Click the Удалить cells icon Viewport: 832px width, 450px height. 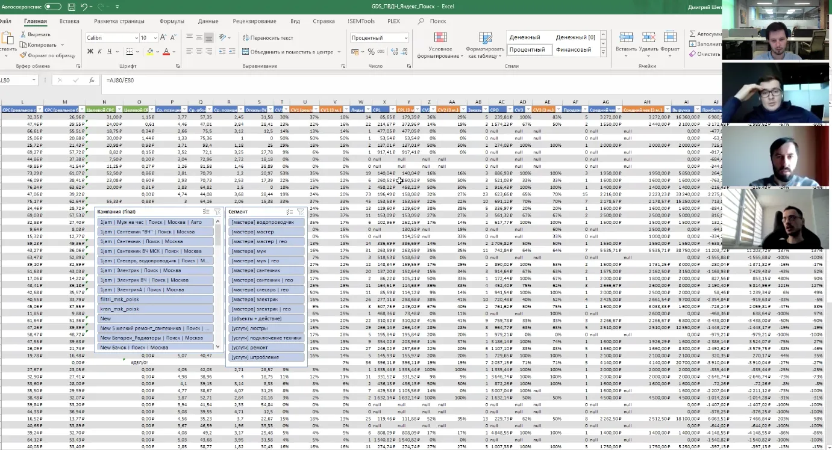pos(648,37)
